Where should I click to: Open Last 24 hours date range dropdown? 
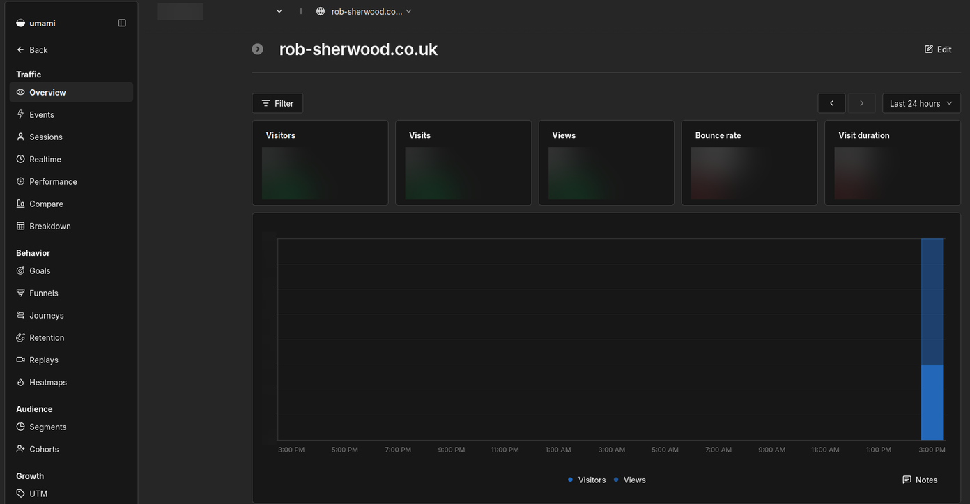[921, 103]
